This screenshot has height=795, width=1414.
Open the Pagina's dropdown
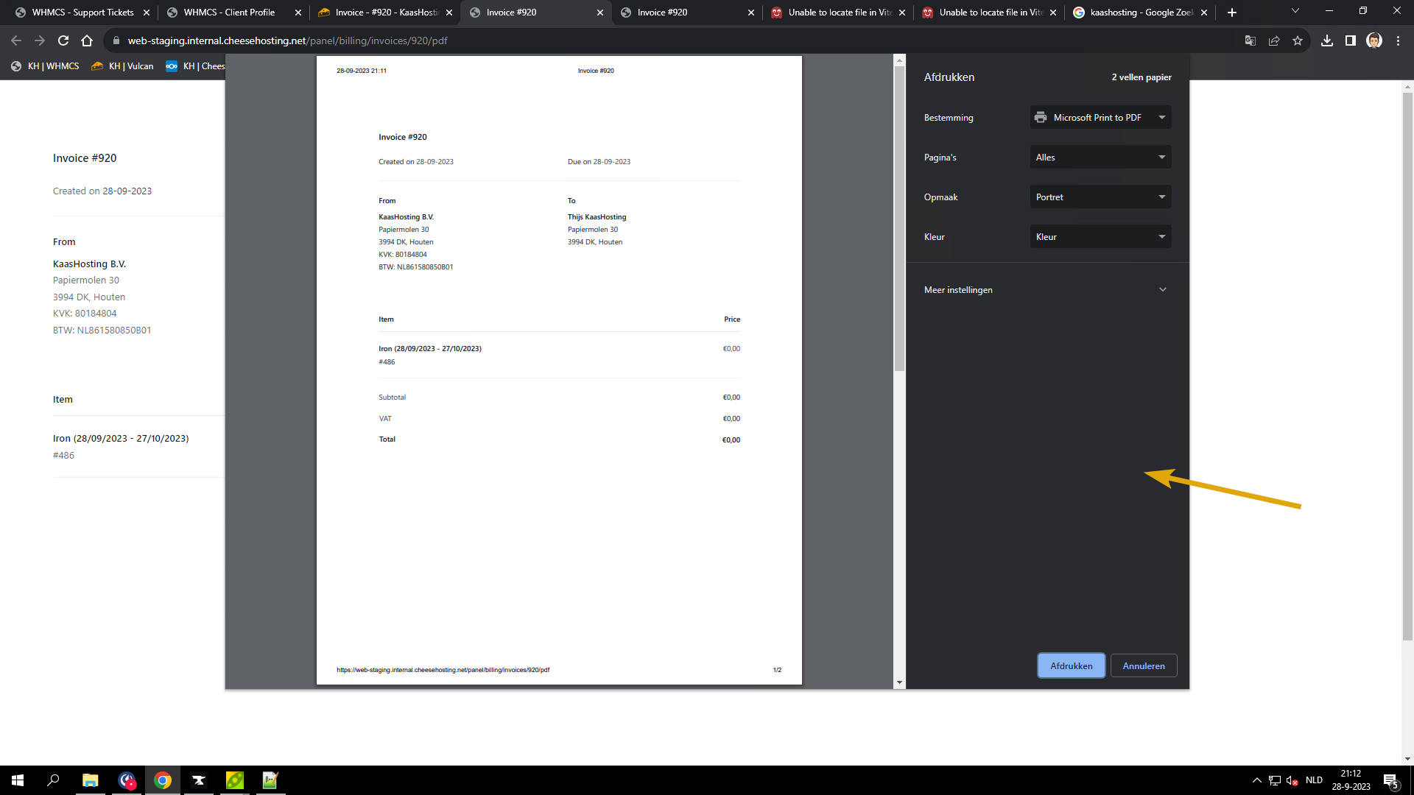(1100, 158)
